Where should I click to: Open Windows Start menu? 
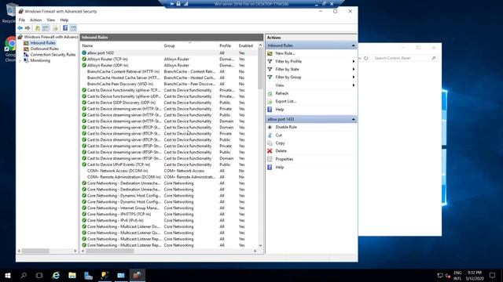point(8,275)
